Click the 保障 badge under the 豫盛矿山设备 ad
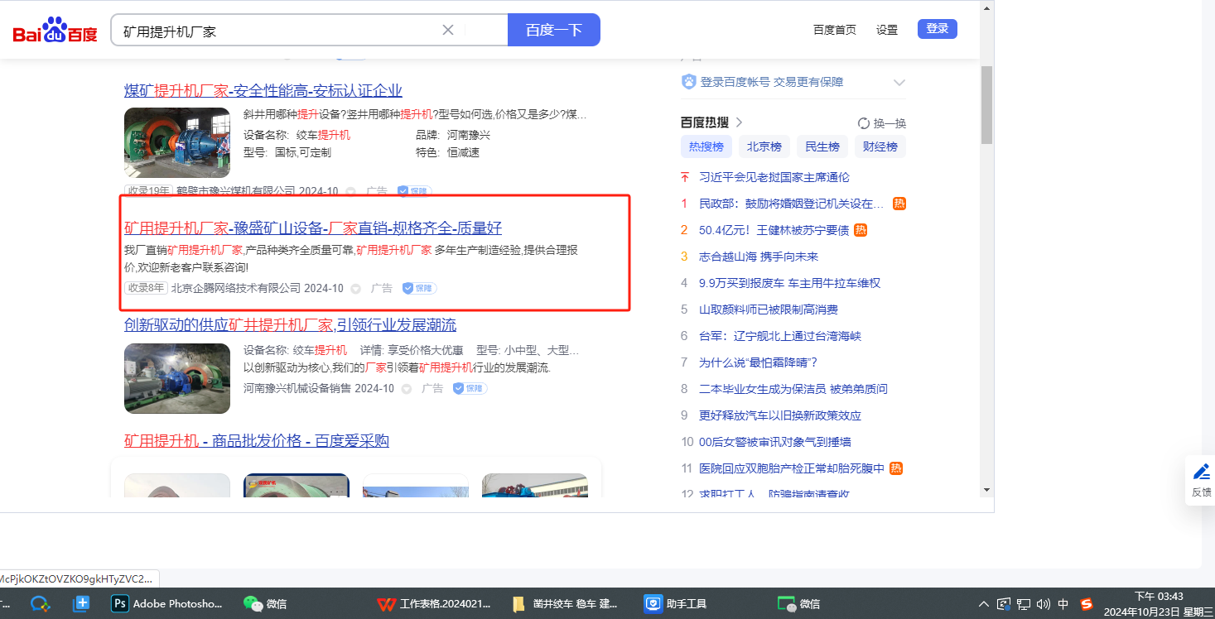 (419, 288)
